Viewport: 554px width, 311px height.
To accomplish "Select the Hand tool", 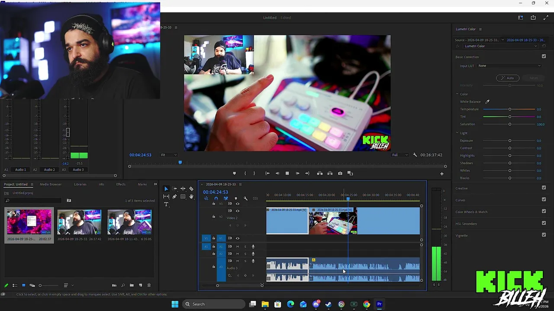I will click(x=191, y=197).
